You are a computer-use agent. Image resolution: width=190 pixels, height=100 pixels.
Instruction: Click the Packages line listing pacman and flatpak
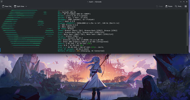pyautogui.click(x=76, y=20)
